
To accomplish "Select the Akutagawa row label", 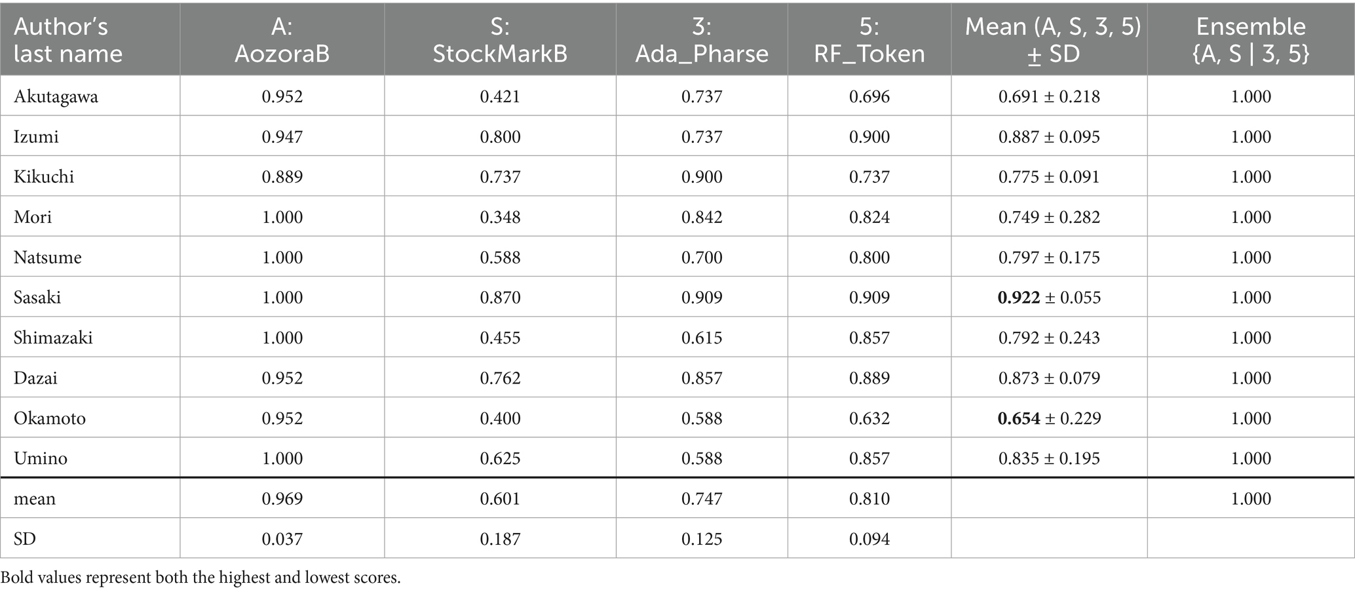I will point(56,96).
